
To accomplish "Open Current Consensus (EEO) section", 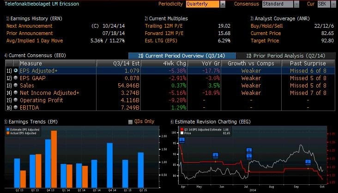I will [x=35, y=55].
